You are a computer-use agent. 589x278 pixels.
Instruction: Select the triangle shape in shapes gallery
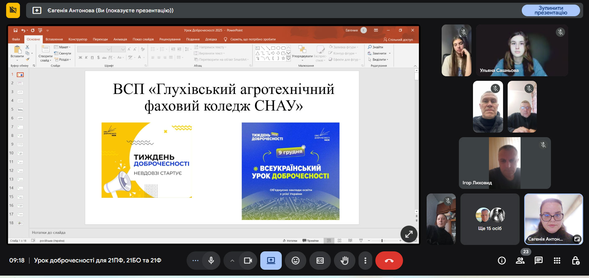coord(258,53)
